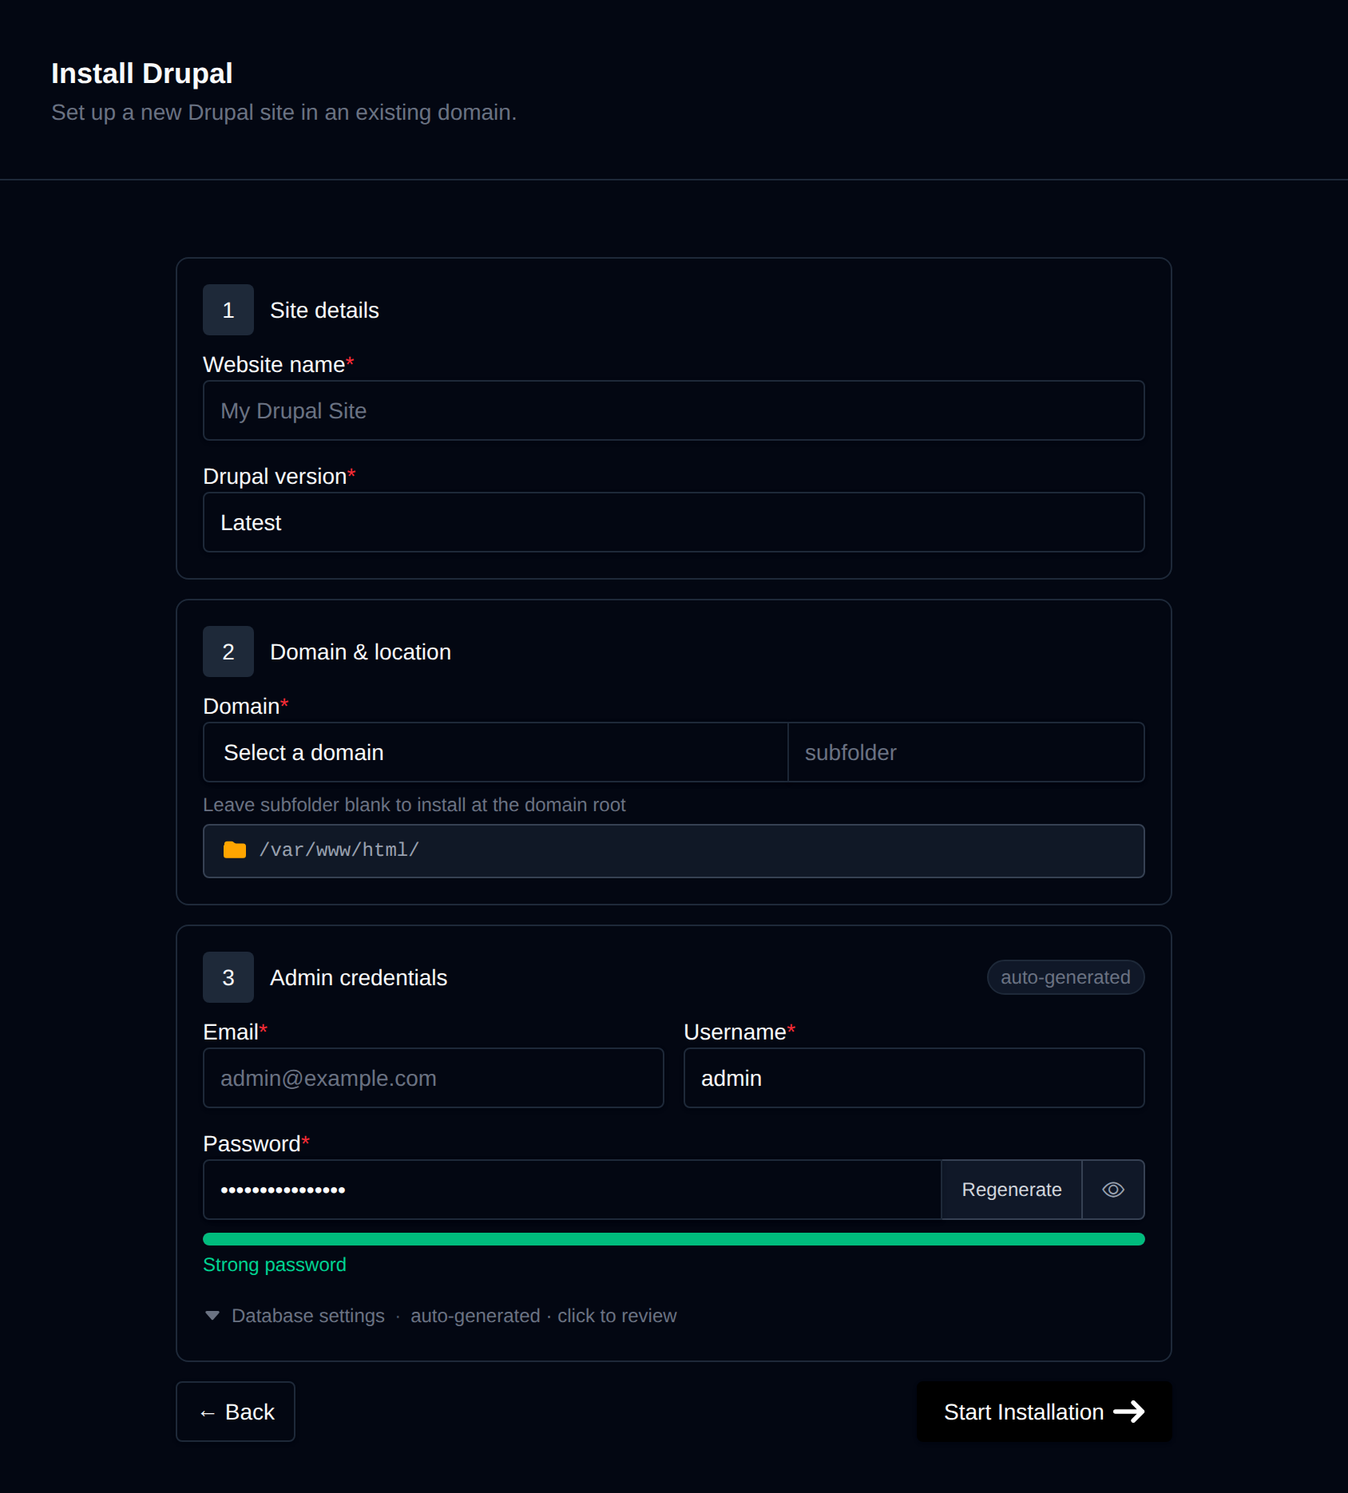This screenshot has width=1348, height=1493.
Task: Click the orange folder icon beside /var/www/html/
Action: coord(234,850)
